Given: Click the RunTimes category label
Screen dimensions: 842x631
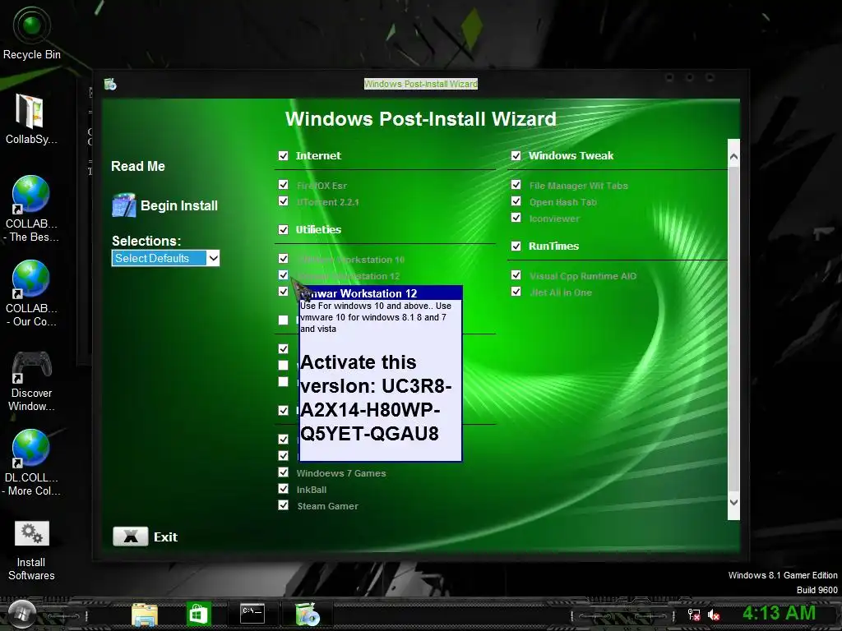Looking at the screenshot, I should pyautogui.click(x=553, y=246).
